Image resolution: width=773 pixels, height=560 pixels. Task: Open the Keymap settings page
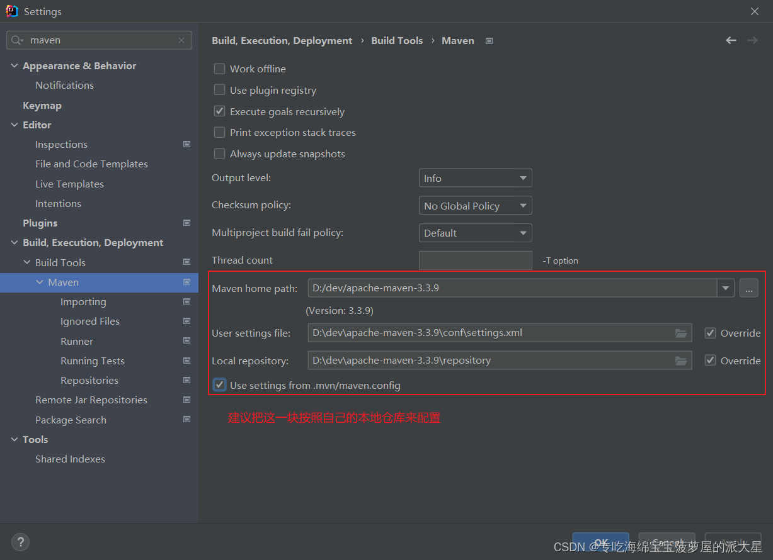pyautogui.click(x=42, y=105)
